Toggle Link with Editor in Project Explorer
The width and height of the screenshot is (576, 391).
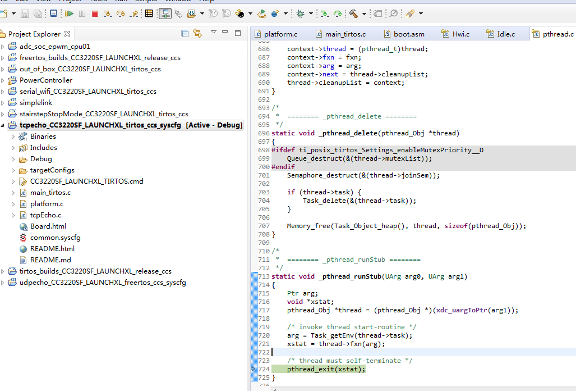tap(197, 34)
